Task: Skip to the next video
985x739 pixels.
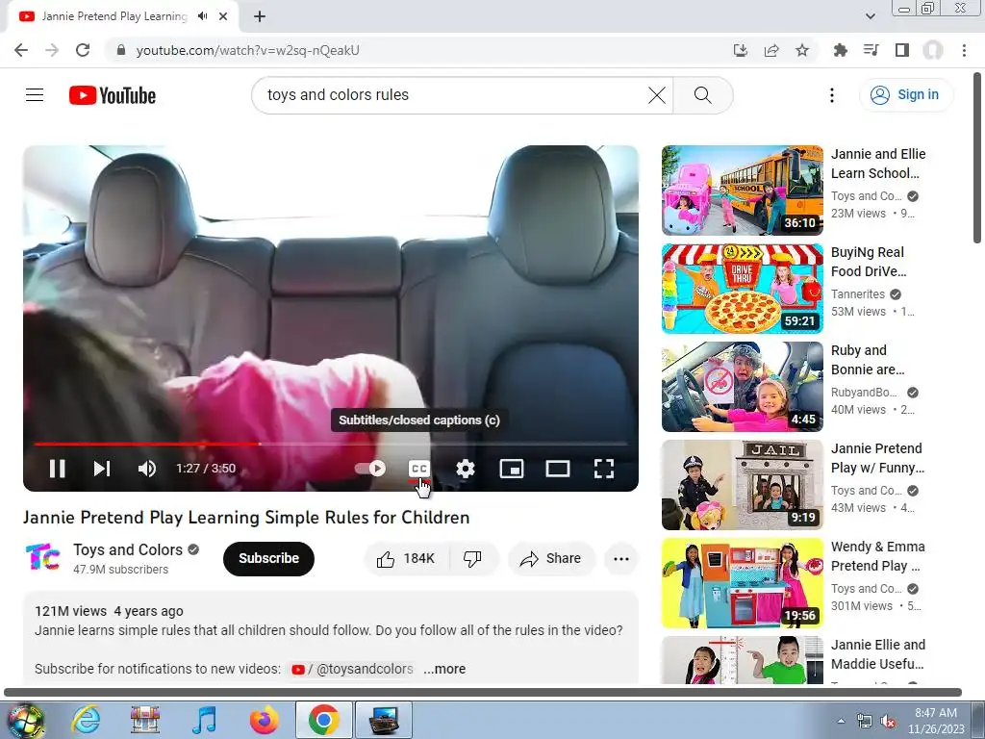Action: pyautogui.click(x=102, y=469)
